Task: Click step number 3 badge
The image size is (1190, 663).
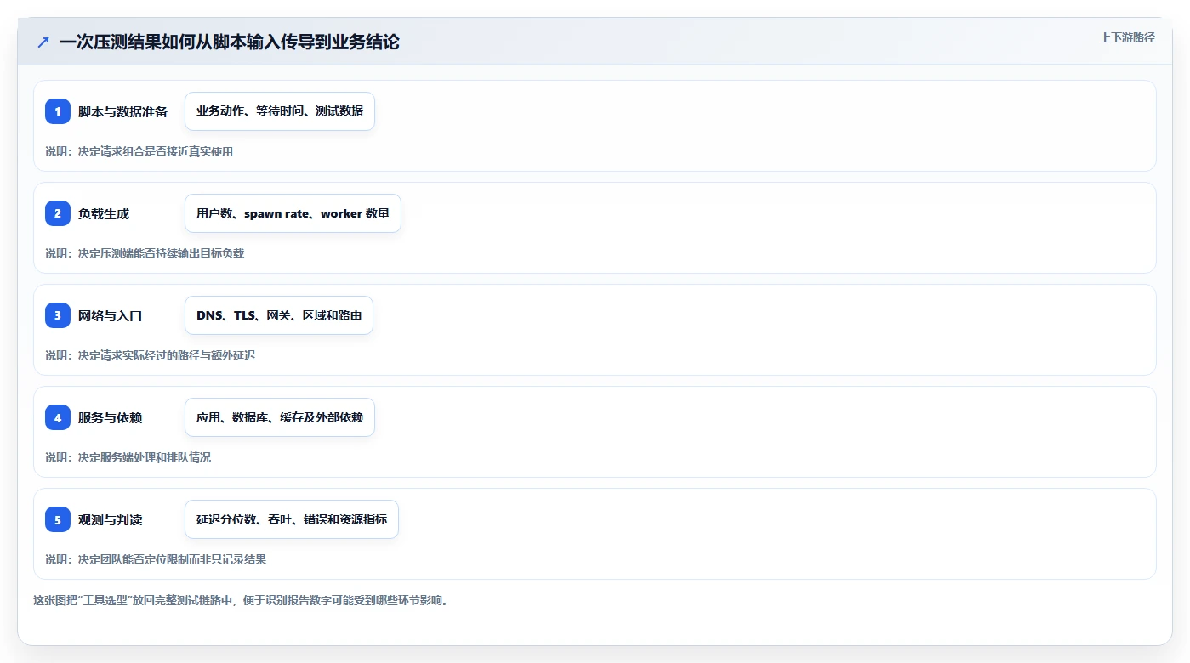Action: [58, 315]
